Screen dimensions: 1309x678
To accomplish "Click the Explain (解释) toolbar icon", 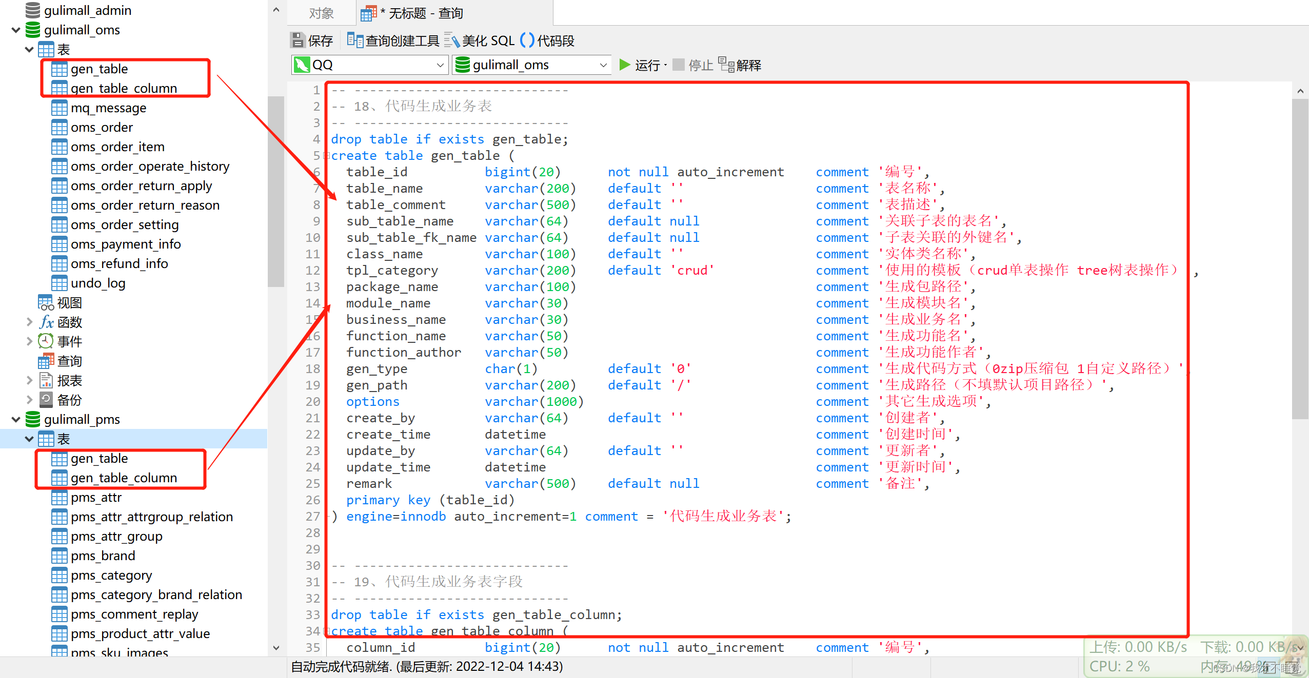I will tap(726, 65).
